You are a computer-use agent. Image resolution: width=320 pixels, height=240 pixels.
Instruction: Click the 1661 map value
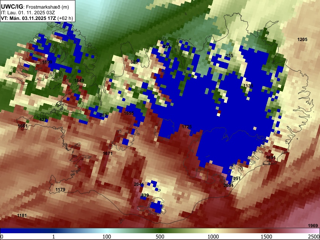[x=23, y=126]
